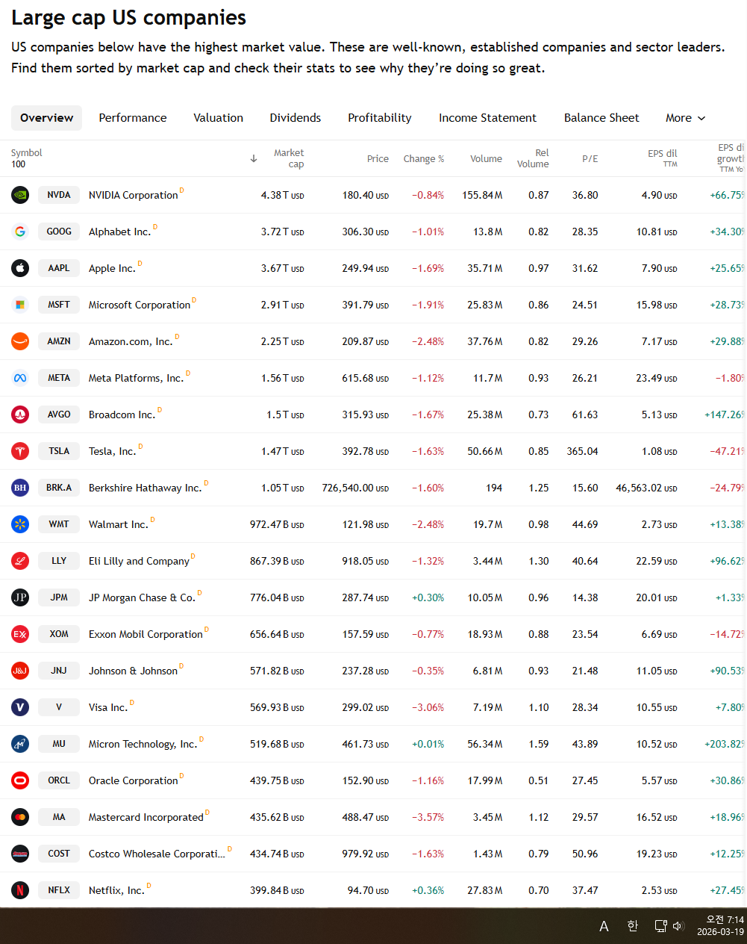
Task: Sort by the Symbol column header
Action: click(x=27, y=153)
